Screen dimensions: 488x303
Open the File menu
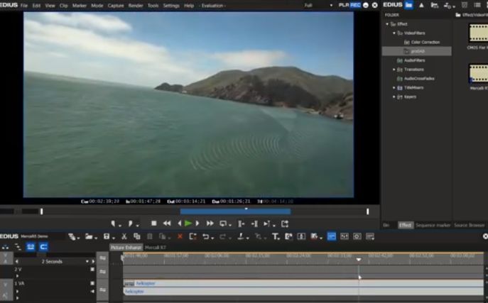pos(24,6)
